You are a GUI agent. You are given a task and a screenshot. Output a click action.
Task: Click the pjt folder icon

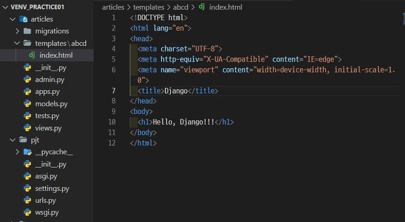coord(23,140)
